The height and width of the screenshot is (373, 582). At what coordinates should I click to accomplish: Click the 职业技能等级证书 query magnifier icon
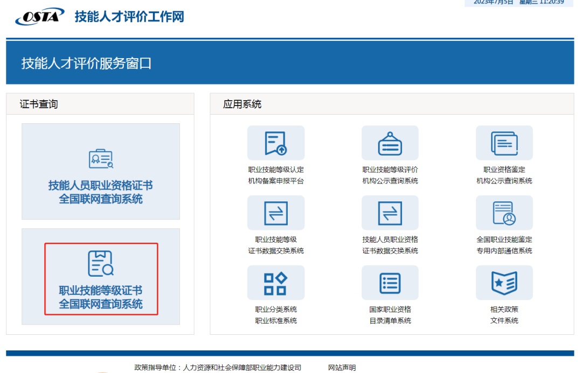[101, 264]
